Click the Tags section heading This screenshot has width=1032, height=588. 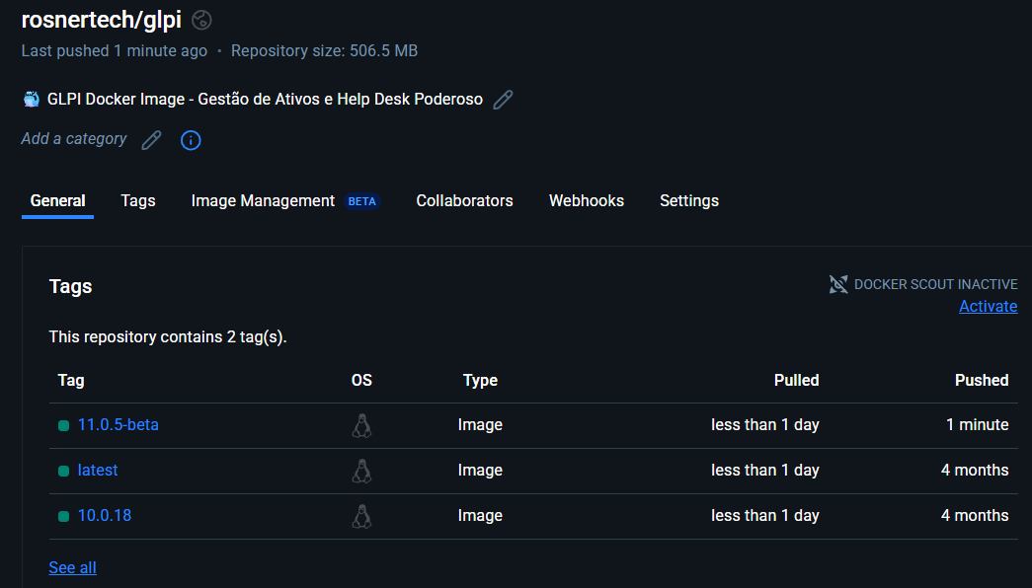(x=70, y=287)
